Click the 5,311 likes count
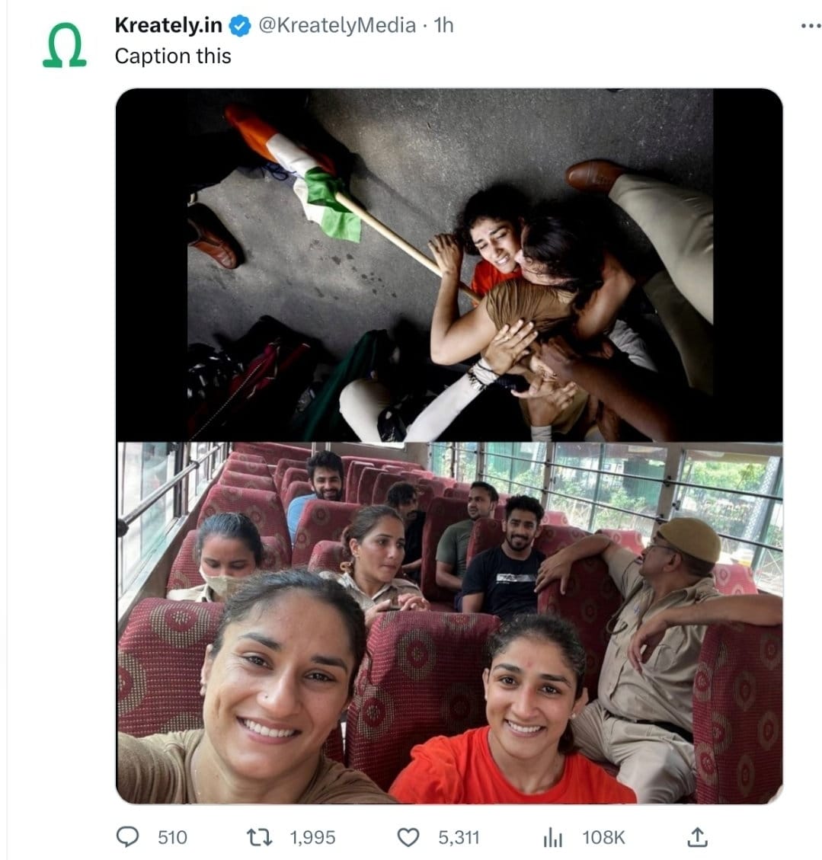This screenshot has height=860, width=822. coord(459,838)
